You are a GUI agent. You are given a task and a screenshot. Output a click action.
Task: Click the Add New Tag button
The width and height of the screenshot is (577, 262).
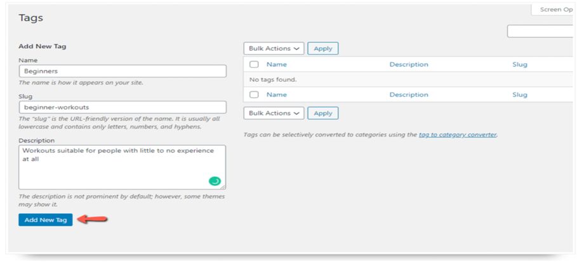(46, 219)
